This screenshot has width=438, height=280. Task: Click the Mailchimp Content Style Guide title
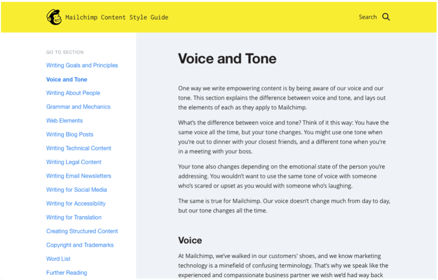tap(117, 17)
